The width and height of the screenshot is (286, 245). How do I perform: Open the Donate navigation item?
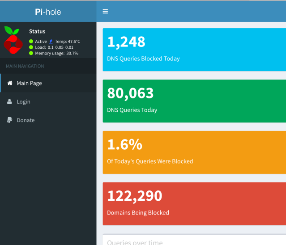tap(26, 120)
